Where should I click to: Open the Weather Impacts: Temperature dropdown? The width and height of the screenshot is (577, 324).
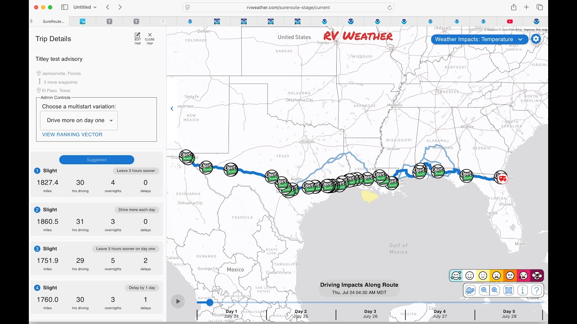tap(479, 39)
